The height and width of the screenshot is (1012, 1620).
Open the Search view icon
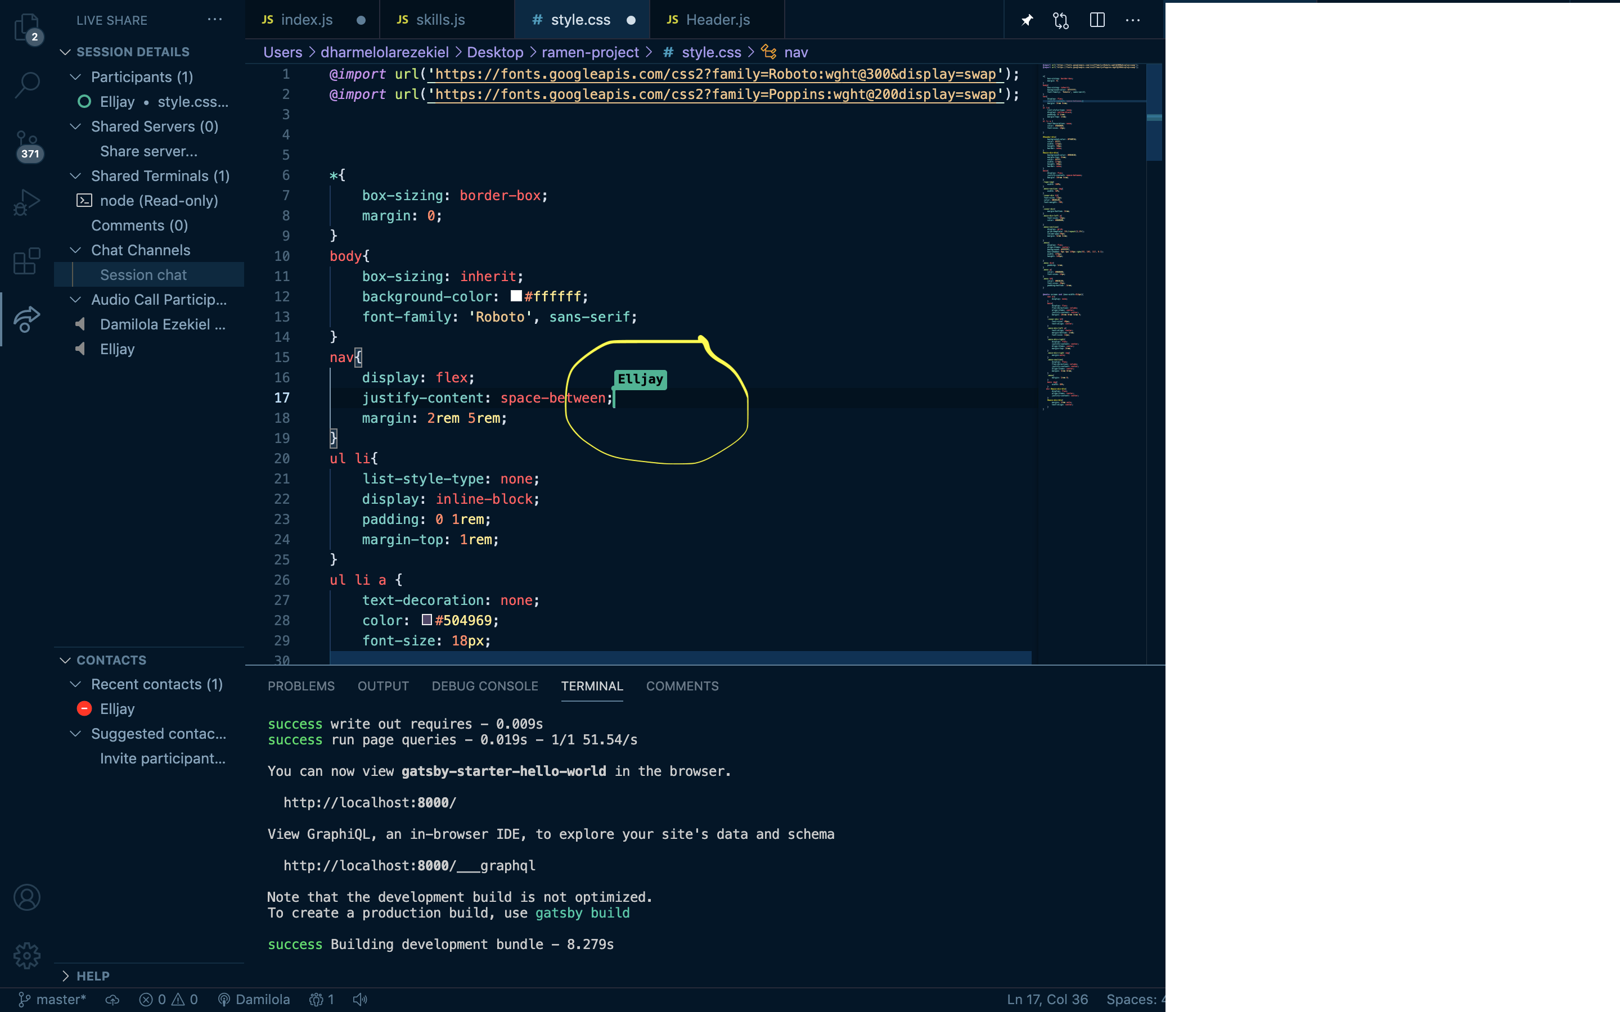pyautogui.click(x=27, y=84)
